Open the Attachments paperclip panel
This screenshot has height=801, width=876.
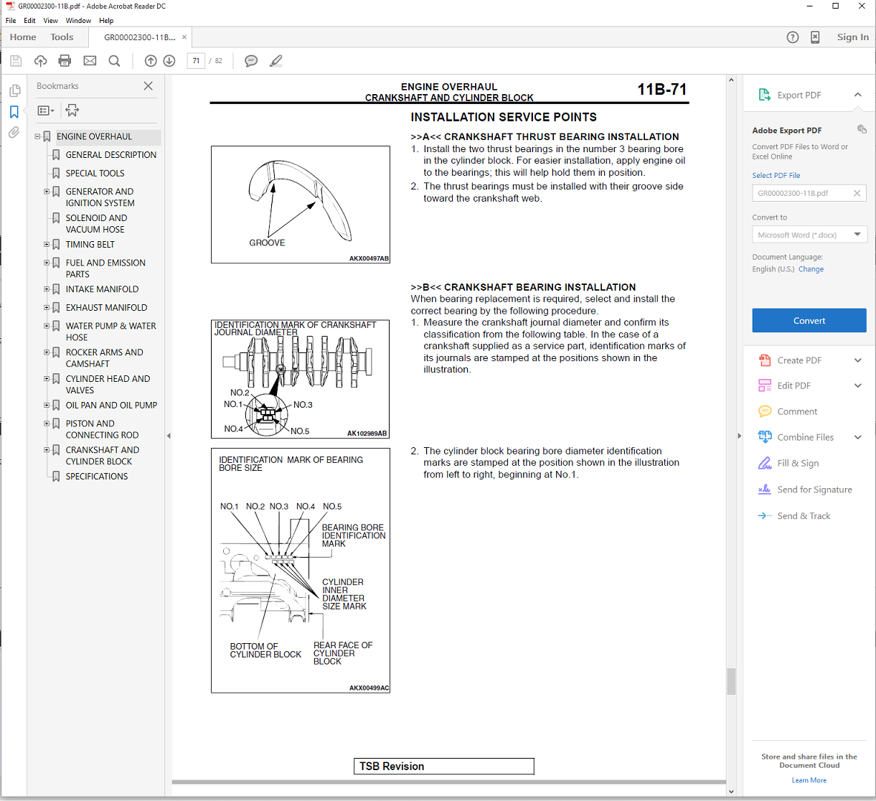[x=14, y=133]
